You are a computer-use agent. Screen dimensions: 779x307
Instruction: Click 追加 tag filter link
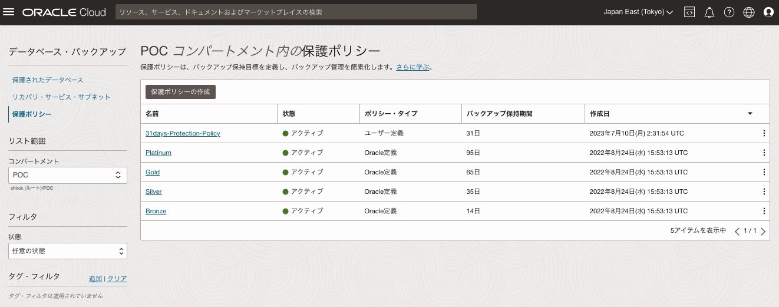[95, 279]
